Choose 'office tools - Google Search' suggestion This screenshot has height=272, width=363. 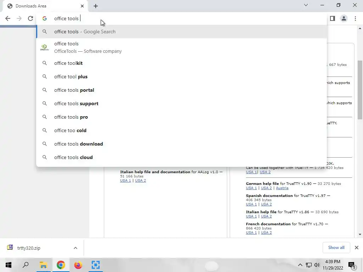coord(181,32)
